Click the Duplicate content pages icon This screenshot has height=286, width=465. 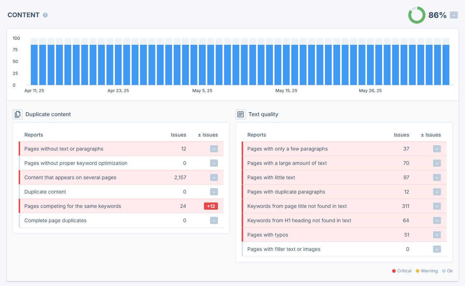coord(18,114)
